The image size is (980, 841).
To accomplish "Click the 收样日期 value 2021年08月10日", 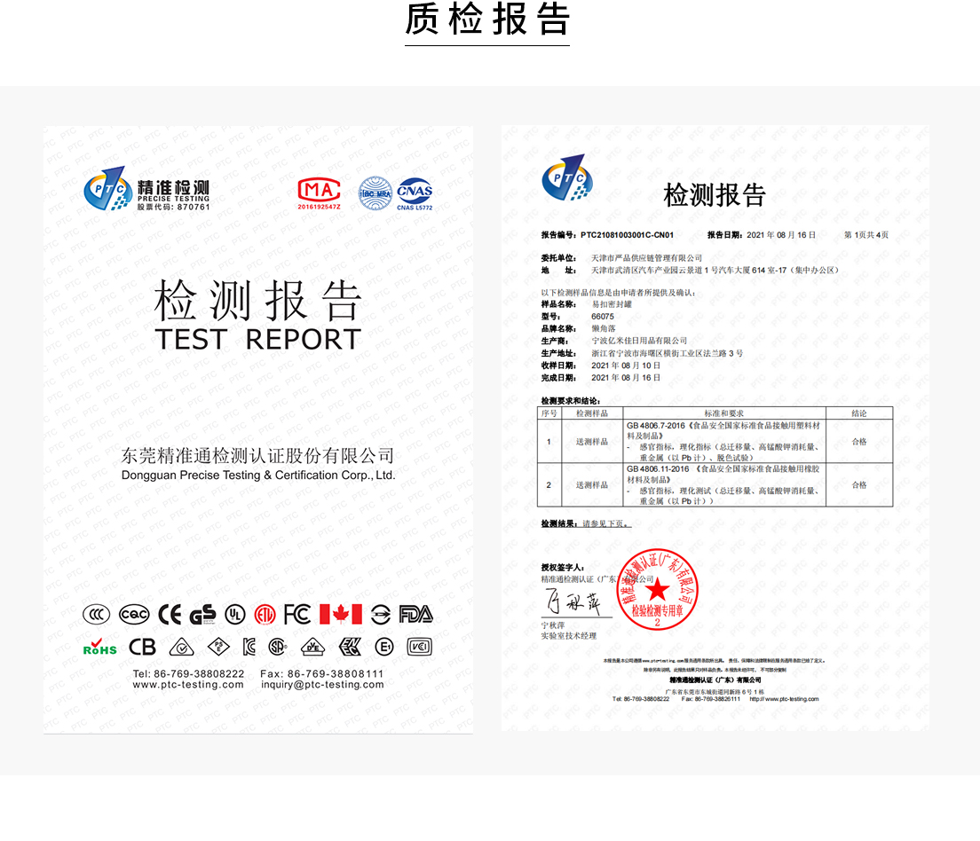I will [x=626, y=365].
